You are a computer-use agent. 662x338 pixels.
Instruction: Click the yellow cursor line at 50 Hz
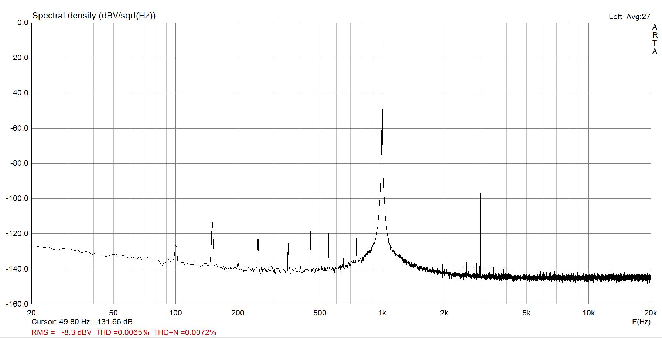(x=113, y=163)
